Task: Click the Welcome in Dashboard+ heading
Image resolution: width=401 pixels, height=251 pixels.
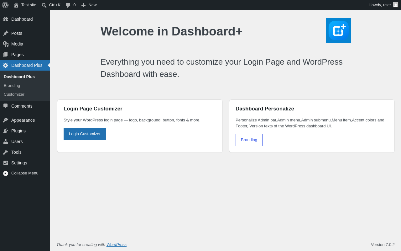Action: point(171,31)
